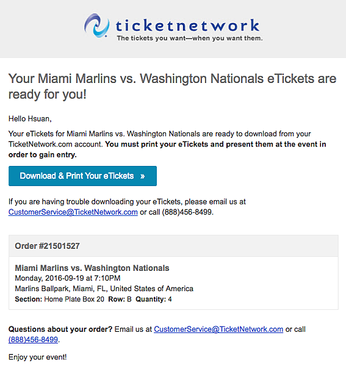The height and width of the screenshot is (366, 346).
Task: Click the TicketNetwork swirl logo icon
Action: [97, 26]
